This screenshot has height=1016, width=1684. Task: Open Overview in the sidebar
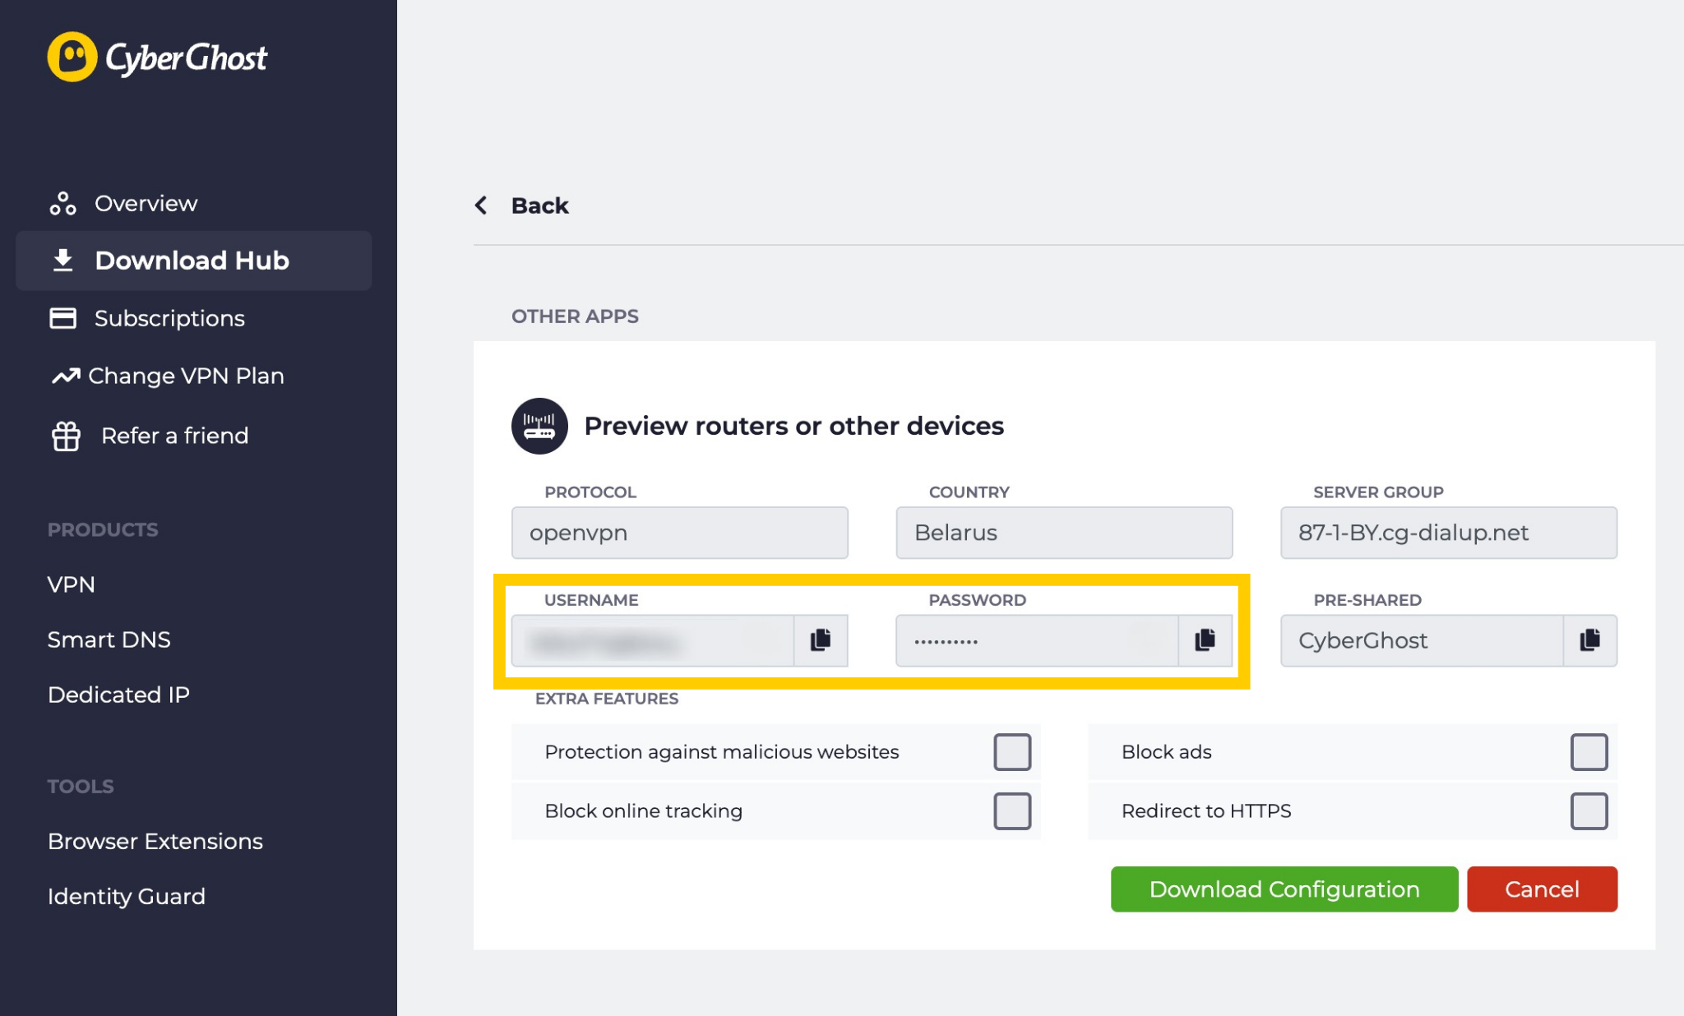coord(146,203)
